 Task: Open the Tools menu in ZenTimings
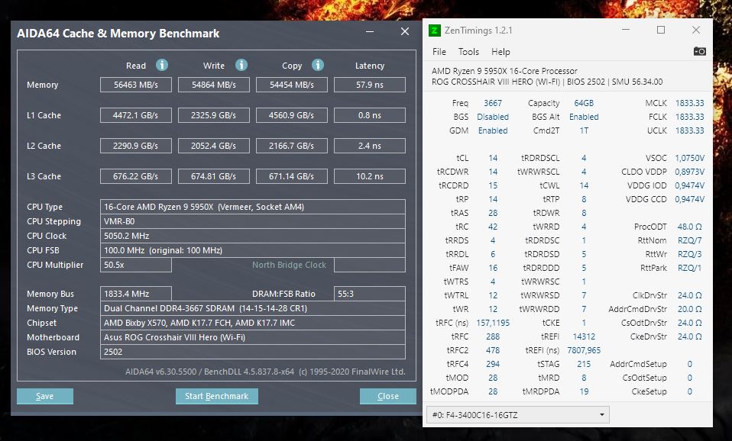point(468,52)
